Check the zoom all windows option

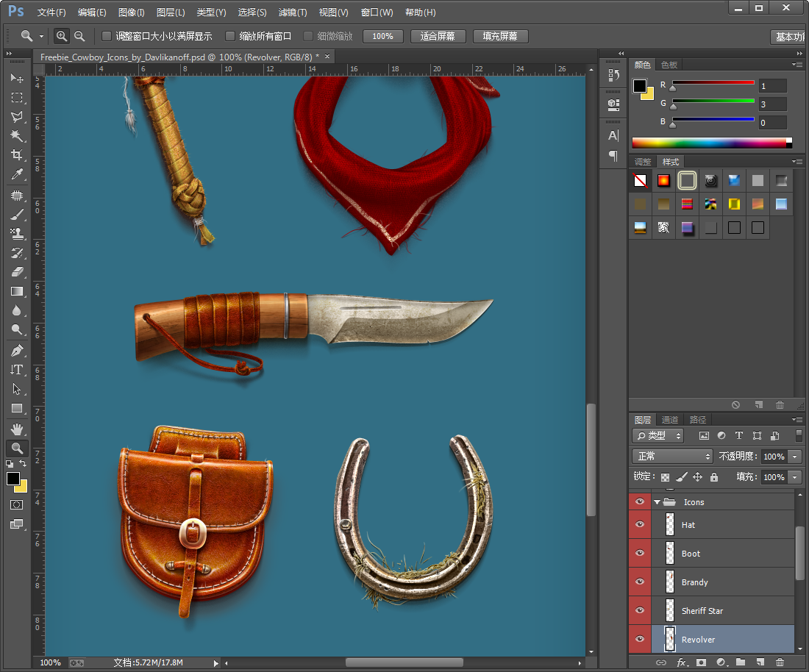(230, 36)
